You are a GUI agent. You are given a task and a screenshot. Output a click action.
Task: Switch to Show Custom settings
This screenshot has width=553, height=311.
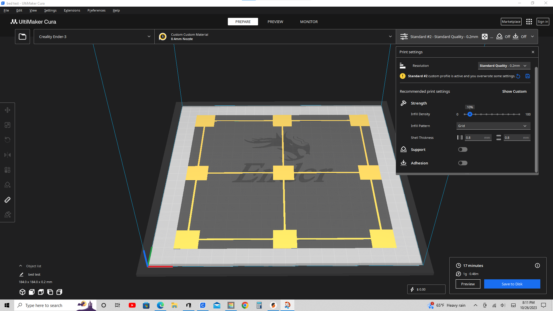point(514,91)
